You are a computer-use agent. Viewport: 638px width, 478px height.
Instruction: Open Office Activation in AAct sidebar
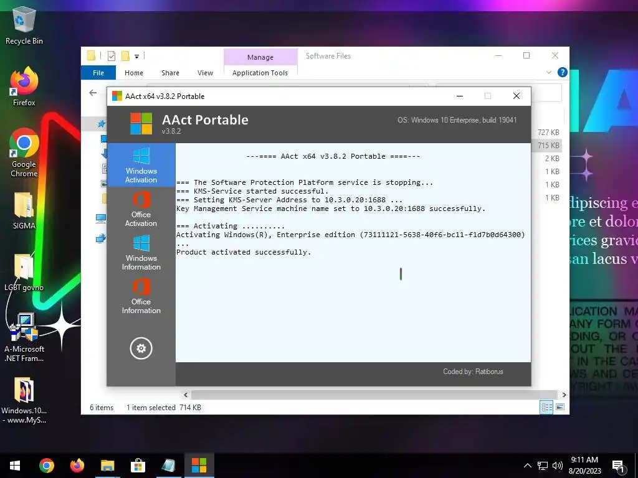point(141,209)
